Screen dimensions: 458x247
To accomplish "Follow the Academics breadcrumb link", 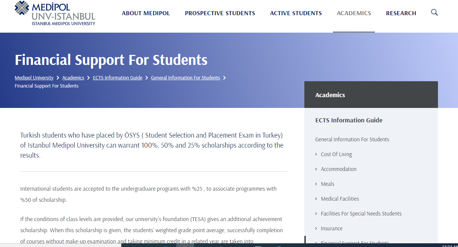I will 73,78.
